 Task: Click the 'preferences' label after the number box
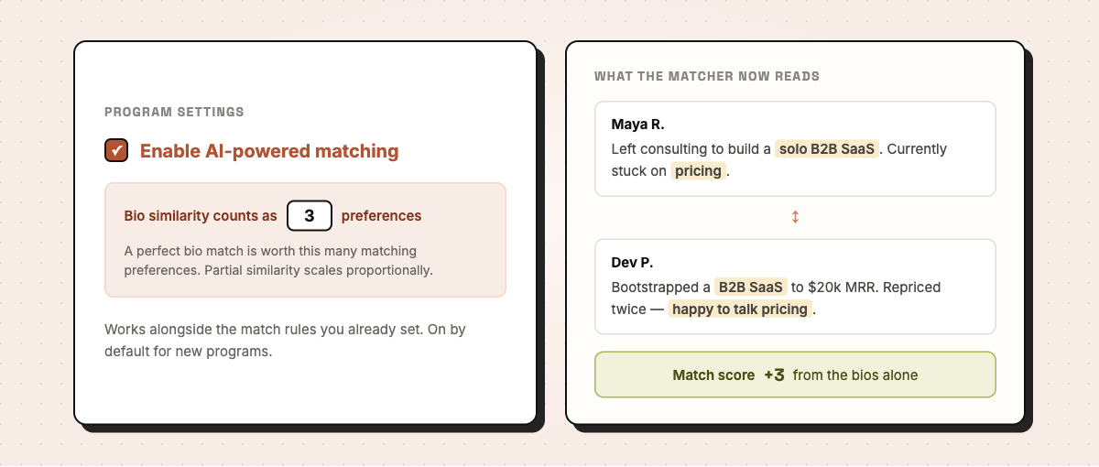tap(382, 216)
